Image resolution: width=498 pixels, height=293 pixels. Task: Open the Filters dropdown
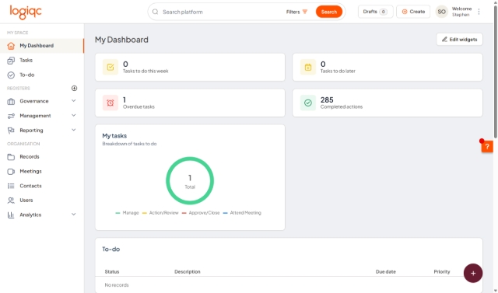click(296, 12)
